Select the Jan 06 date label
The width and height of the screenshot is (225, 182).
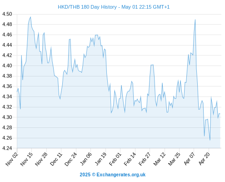coord(85,159)
